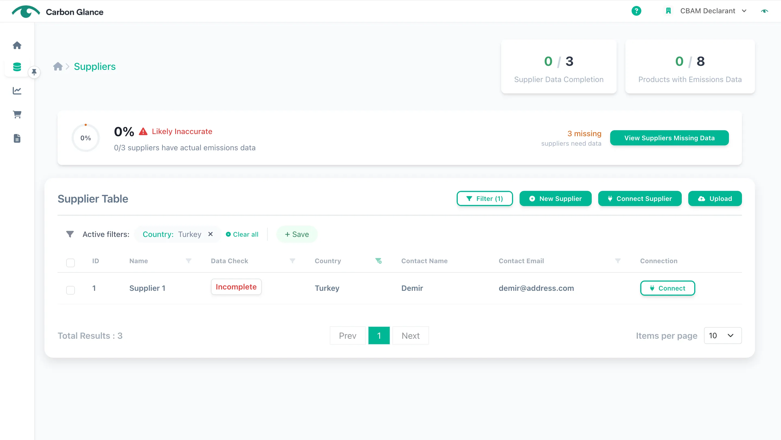
Task: Go to the Prev page
Action: (347, 335)
